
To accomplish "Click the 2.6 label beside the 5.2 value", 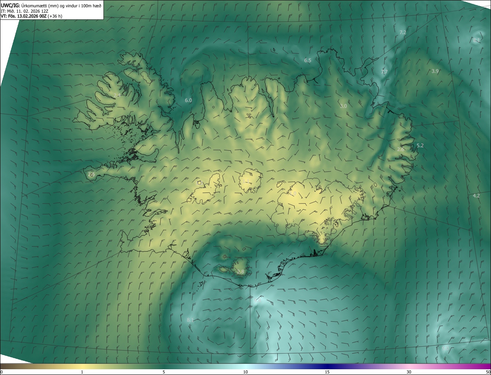I will (x=400, y=150).
